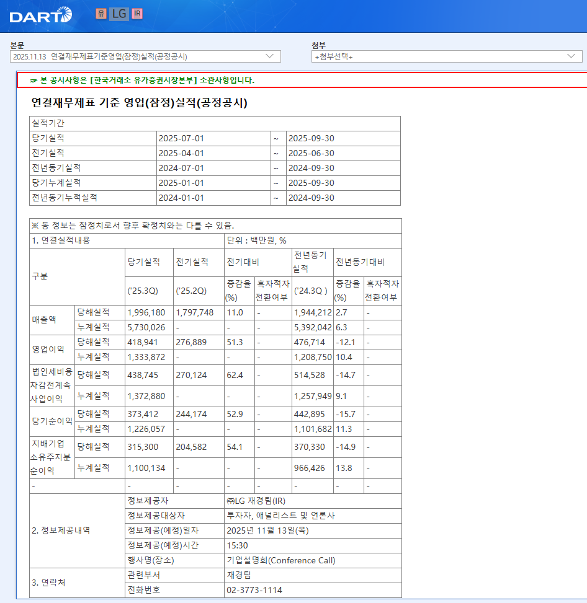Click the 당기순이익 누계실적 value 1,226,057
The width and height of the screenshot is (587, 603).
pos(146,429)
